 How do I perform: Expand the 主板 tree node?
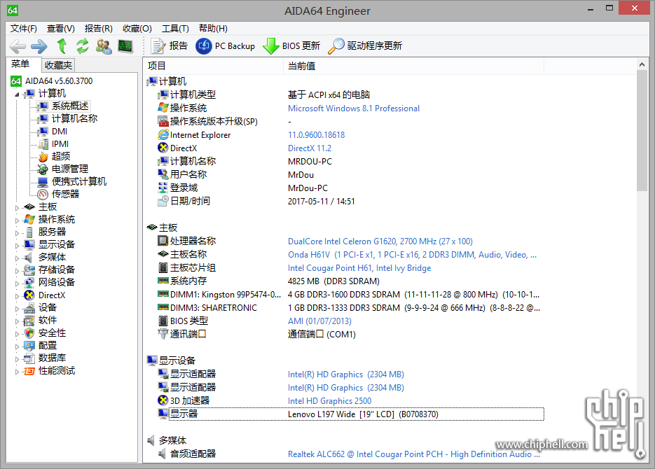click(17, 208)
